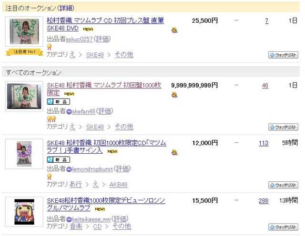
Task: Open bid count 46
Action: (265, 85)
